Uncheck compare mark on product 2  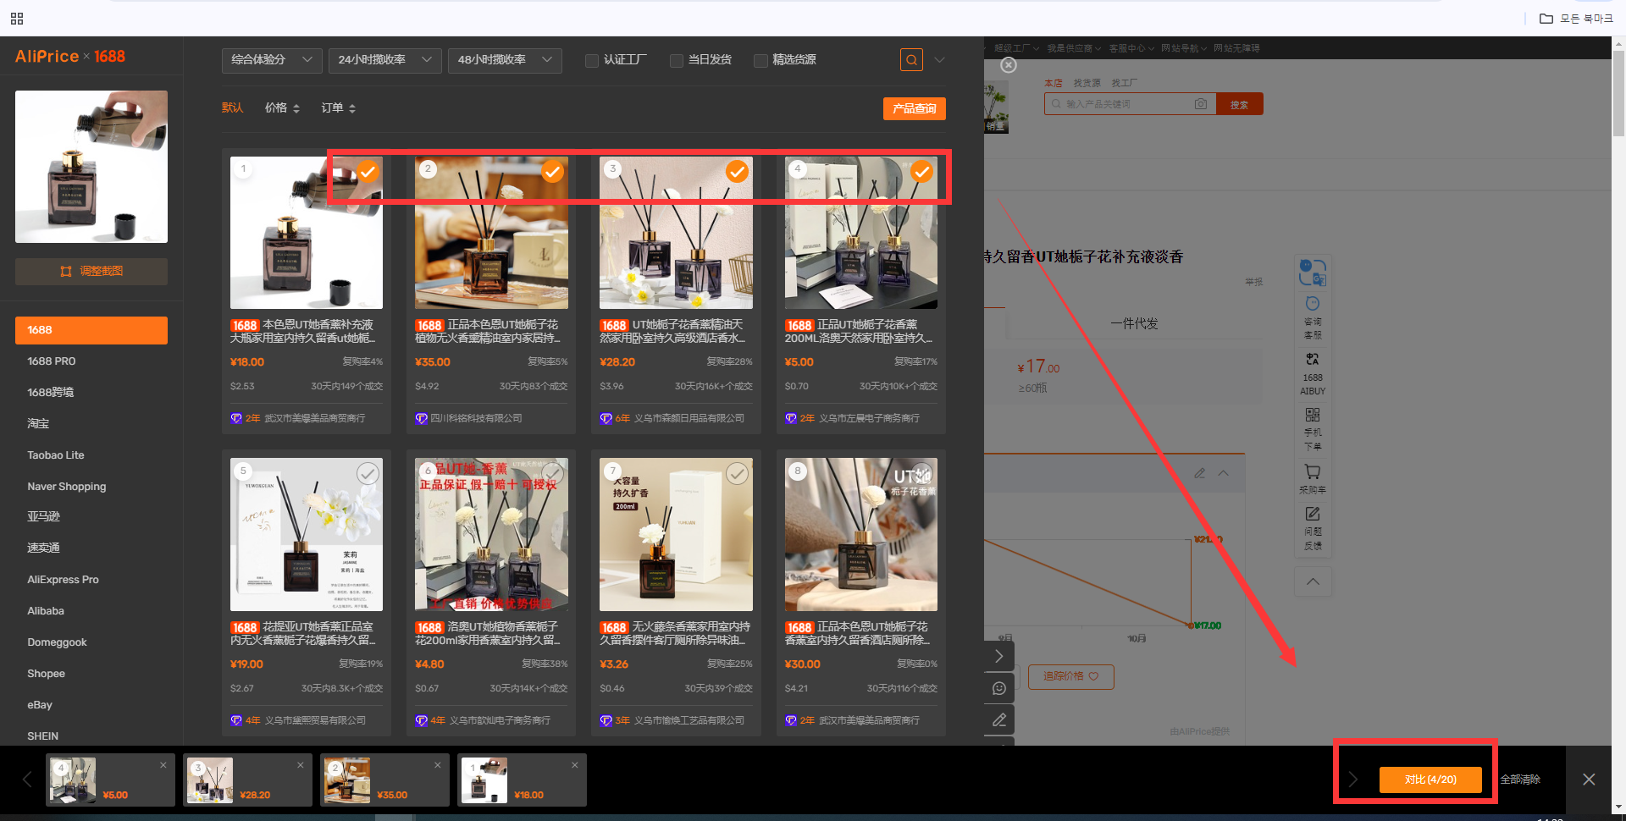point(552,172)
